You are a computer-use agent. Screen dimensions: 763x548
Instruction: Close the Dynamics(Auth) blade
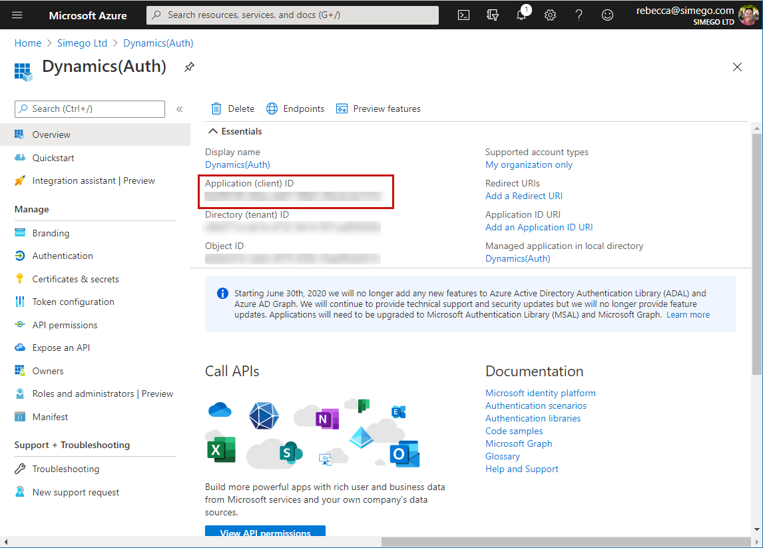tap(737, 67)
